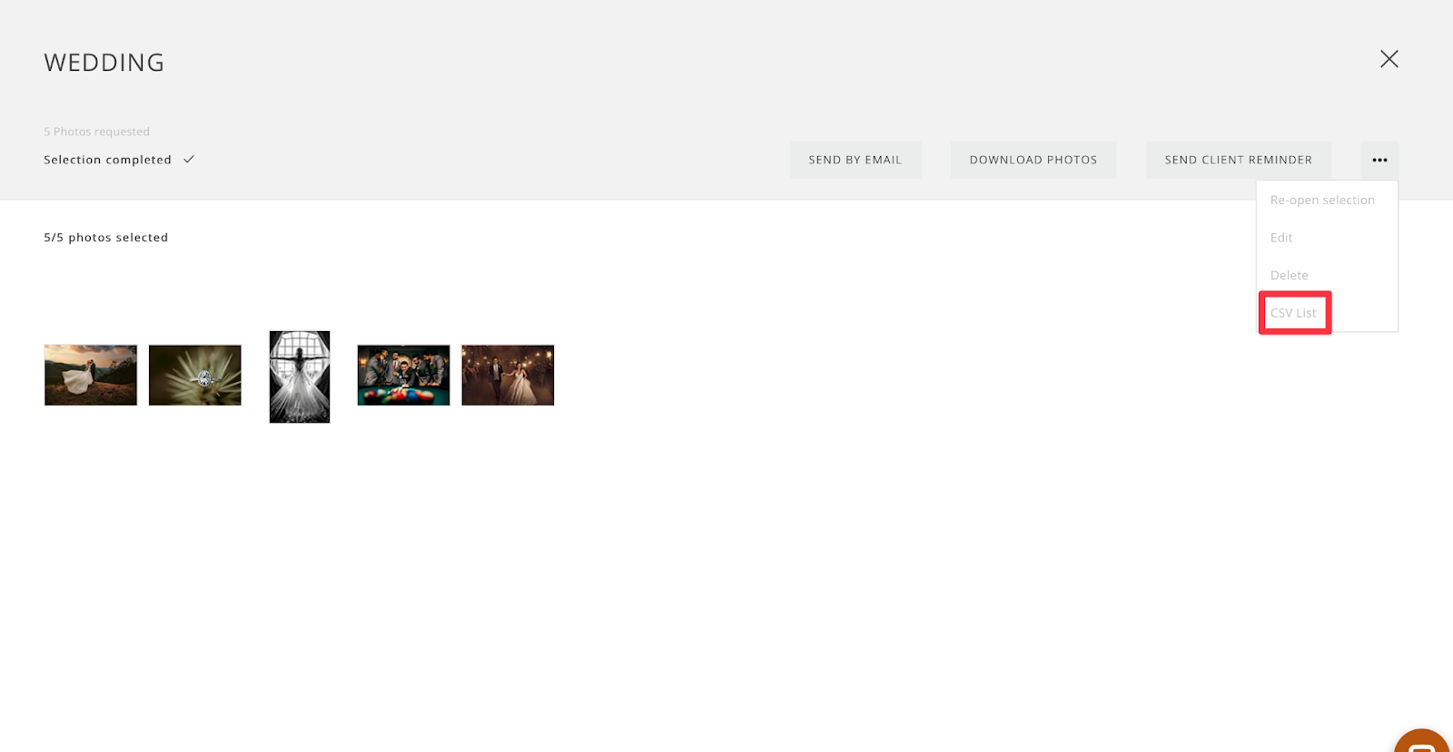This screenshot has width=1453, height=752.
Task: Click the WEDDING title
Action: [x=104, y=63]
